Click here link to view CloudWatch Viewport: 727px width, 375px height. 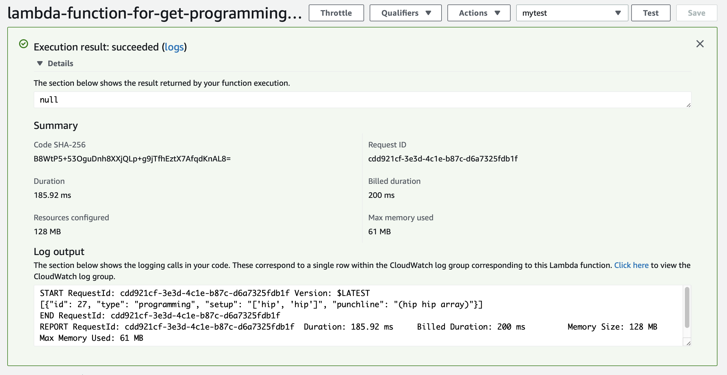631,265
